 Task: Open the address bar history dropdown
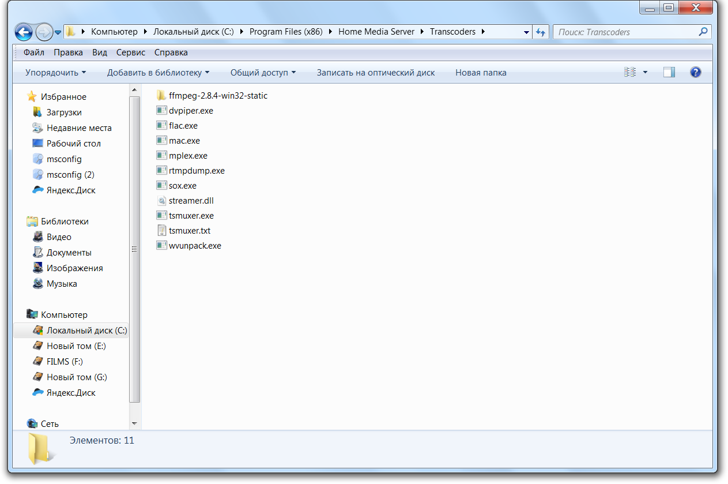pos(527,32)
